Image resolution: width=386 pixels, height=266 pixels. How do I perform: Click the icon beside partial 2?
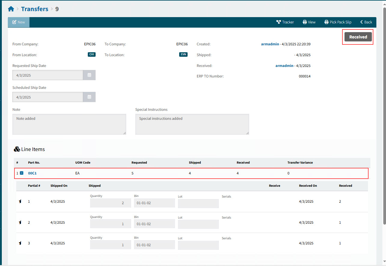pyautogui.click(x=20, y=222)
